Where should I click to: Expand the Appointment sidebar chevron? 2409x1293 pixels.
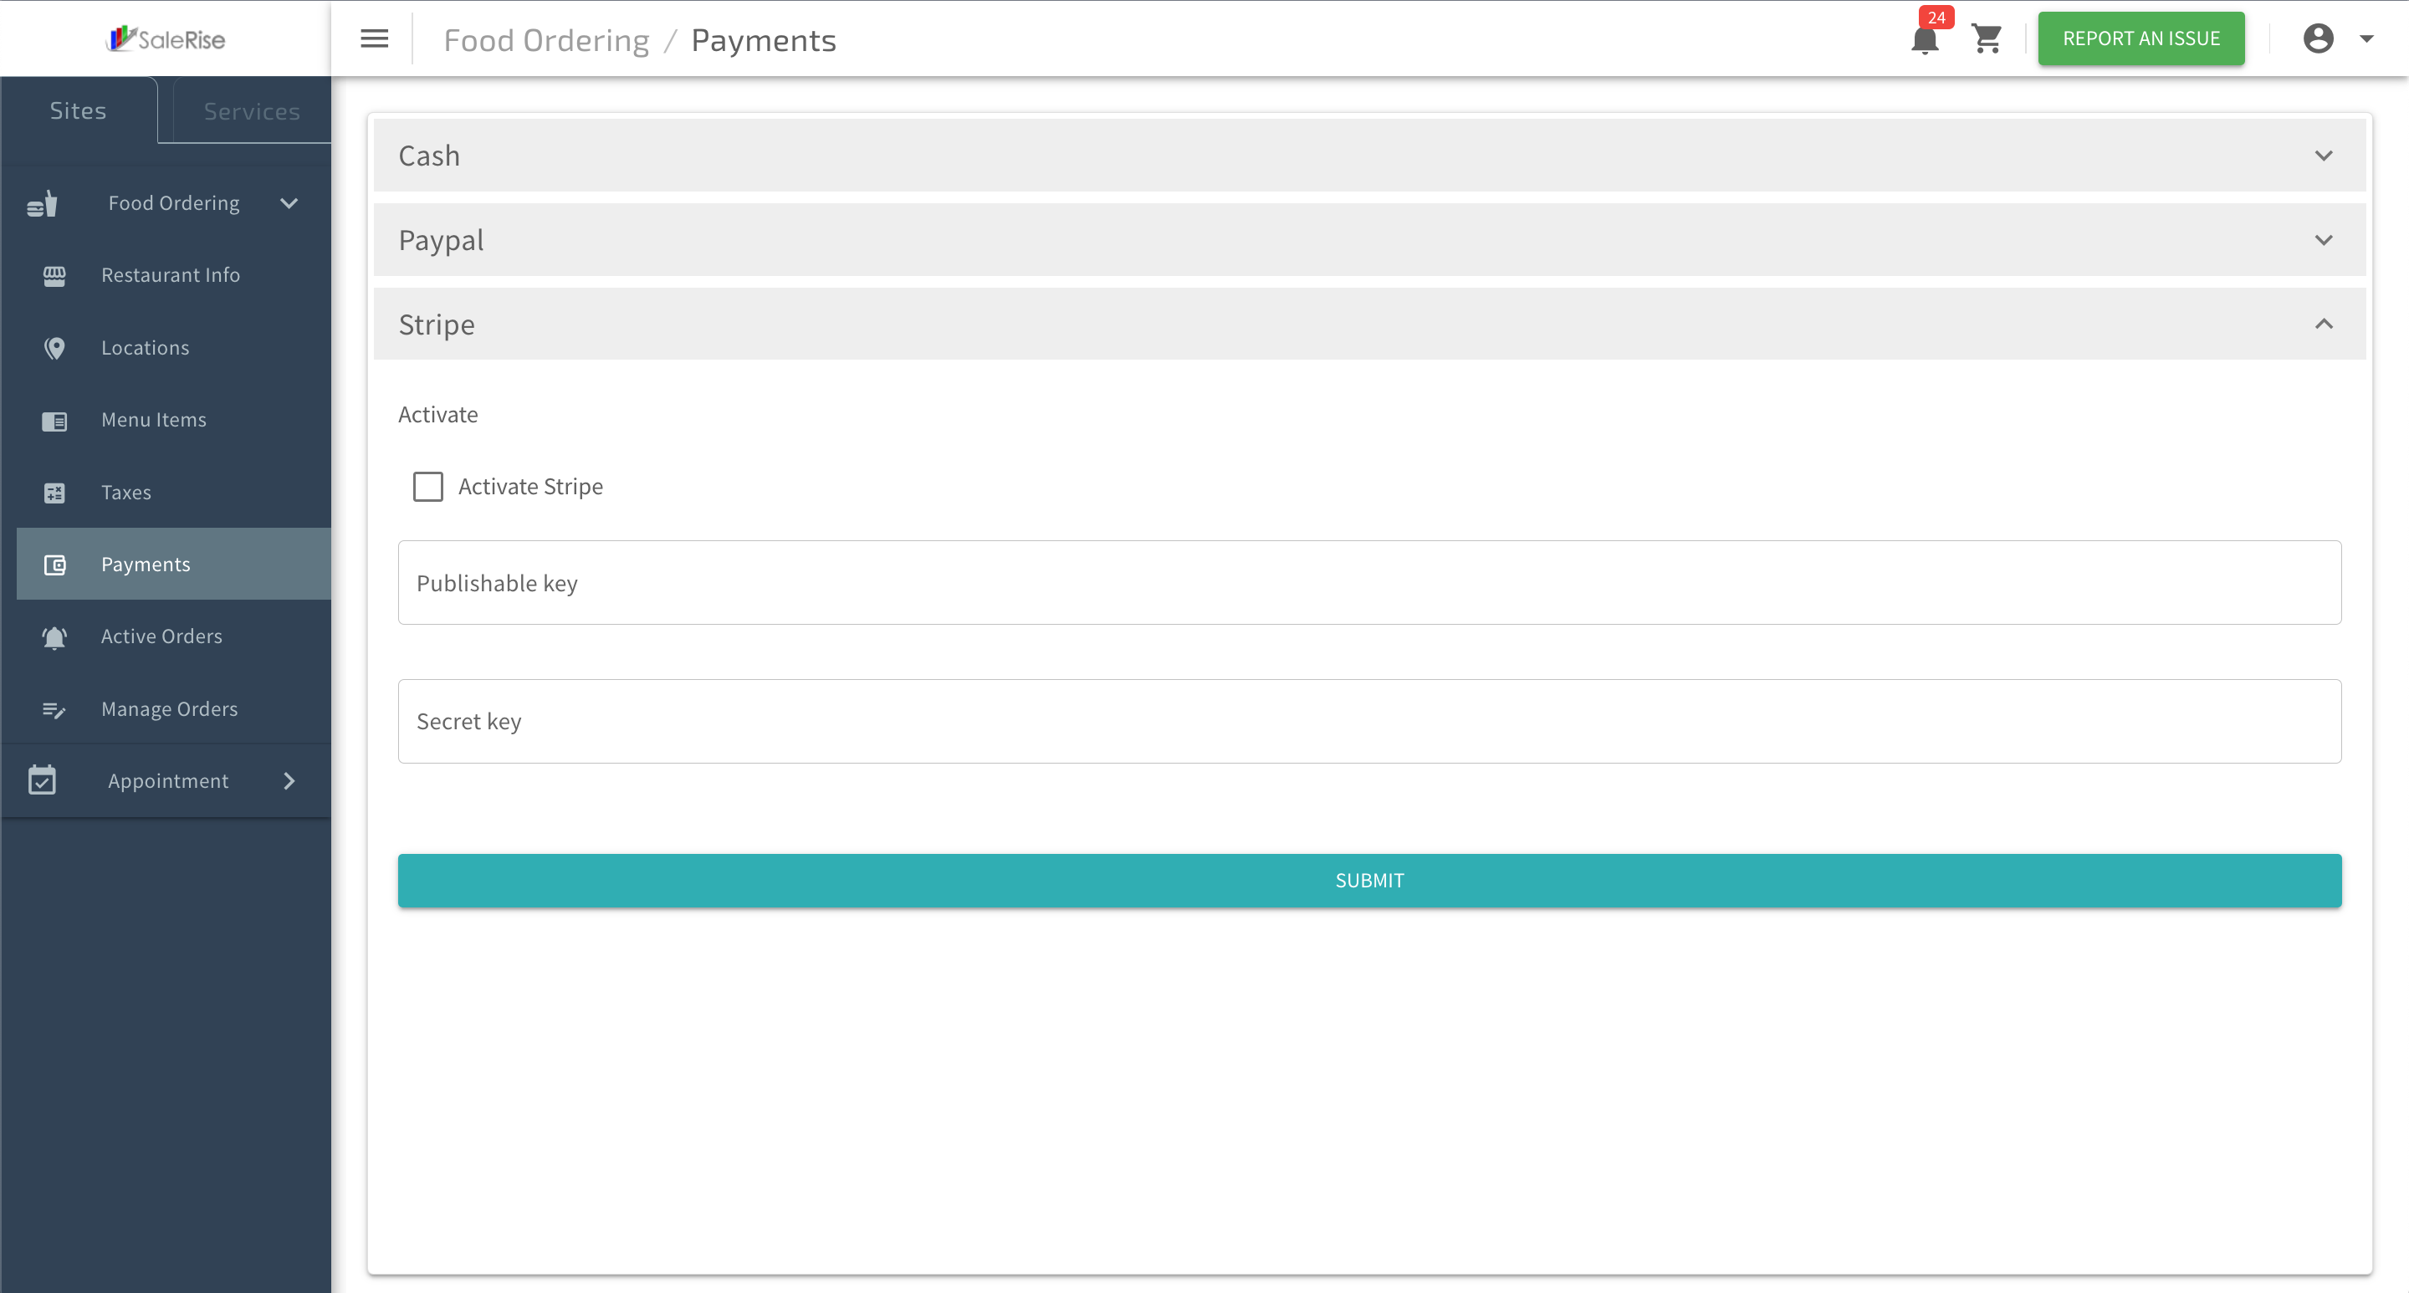point(289,780)
